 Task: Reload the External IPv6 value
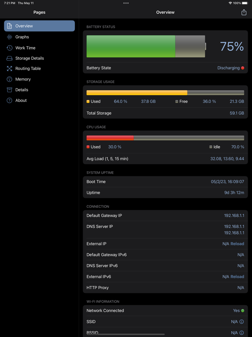pos(237,277)
